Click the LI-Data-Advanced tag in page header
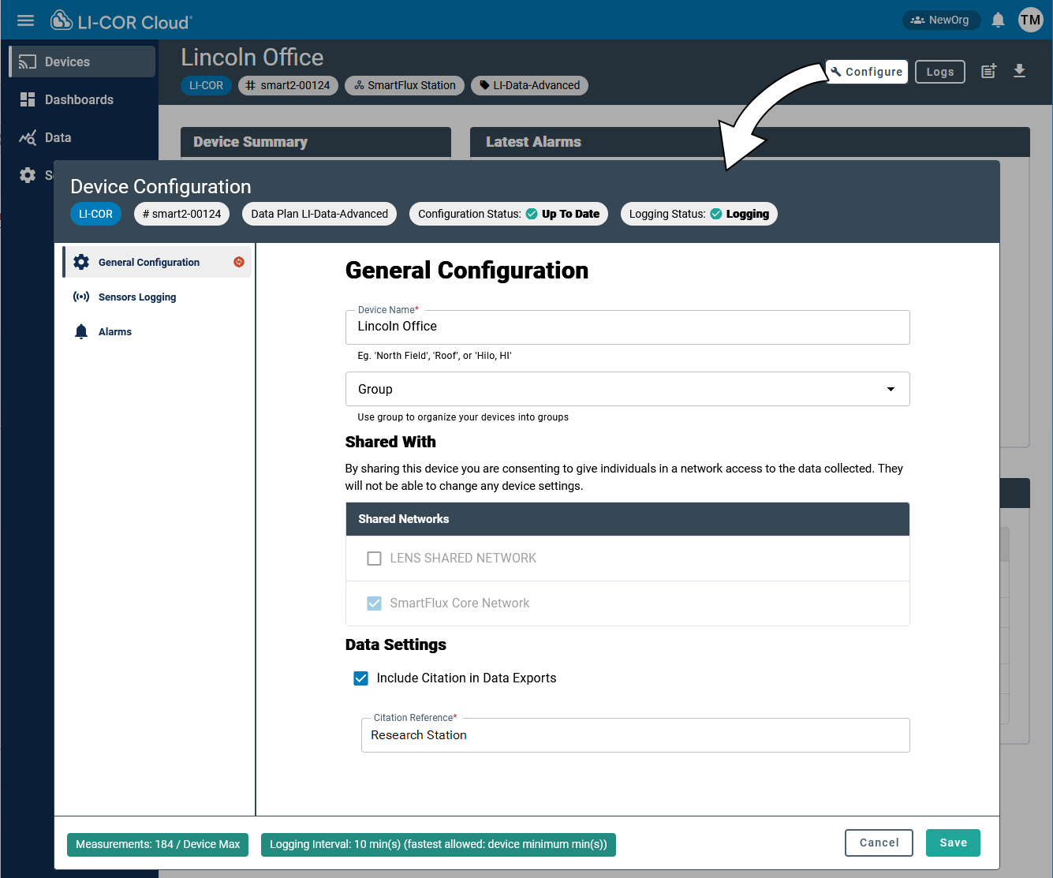This screenshot has width=1053, height=878. (x=529, y=85)
